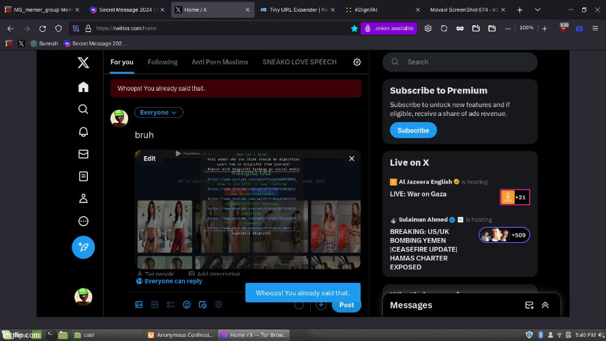Switch to the Following tab
Image resolution: width=606 pixels, height=341 pixels.
162,62
